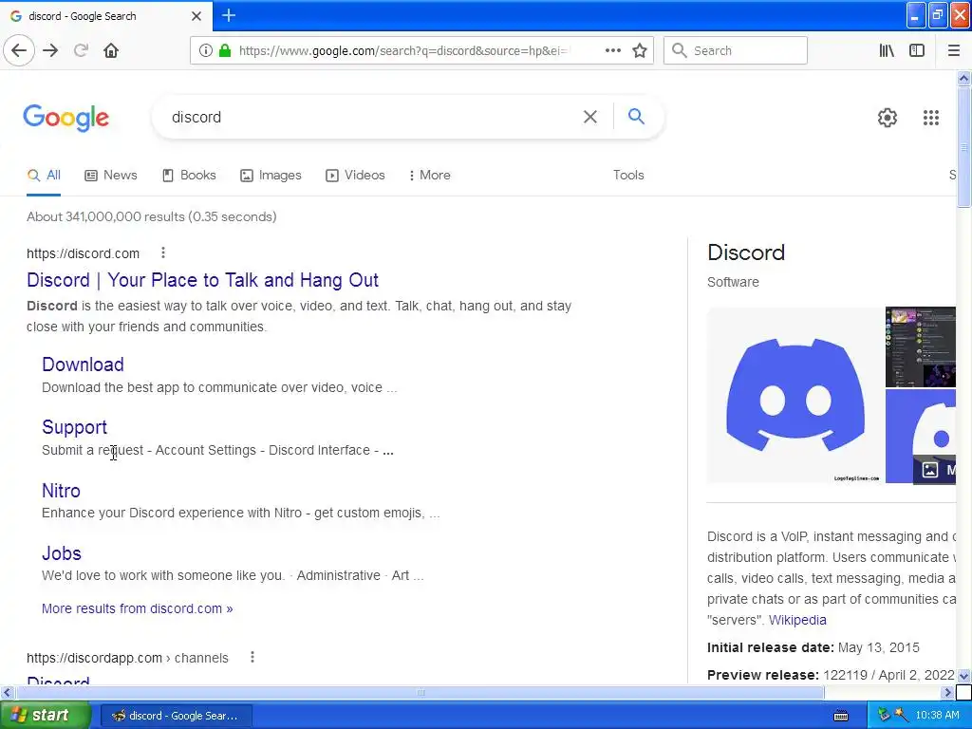Select the Firefox taskbar button discord - Google Search
This screenshot has width=972, height=729.
pos(176,716)
